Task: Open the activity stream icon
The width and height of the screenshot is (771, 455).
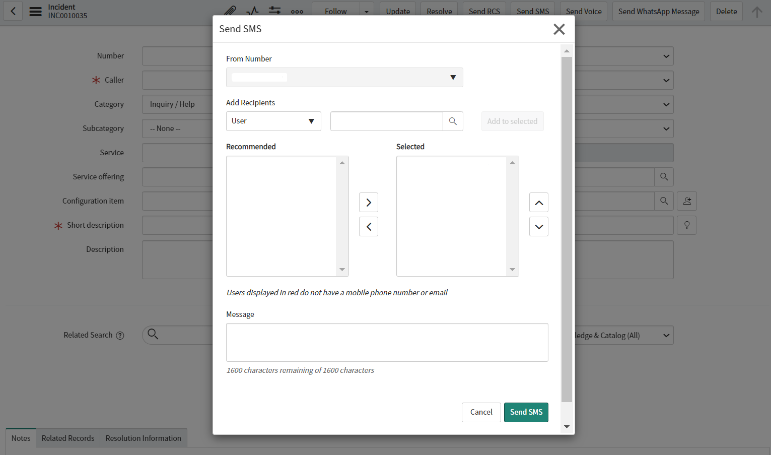Action: coord(252,11)
